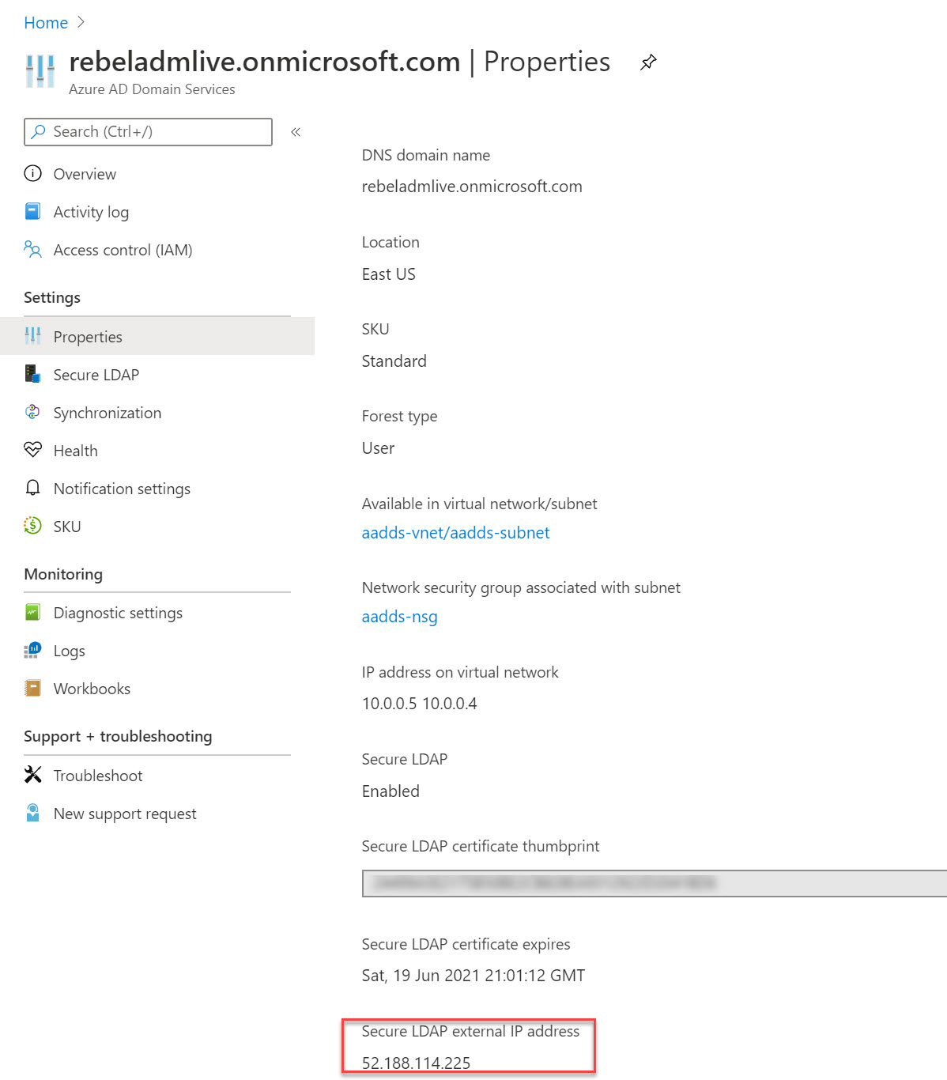Click the Support + troubleshooting header
947x1080 pixels.
[118, 736]
